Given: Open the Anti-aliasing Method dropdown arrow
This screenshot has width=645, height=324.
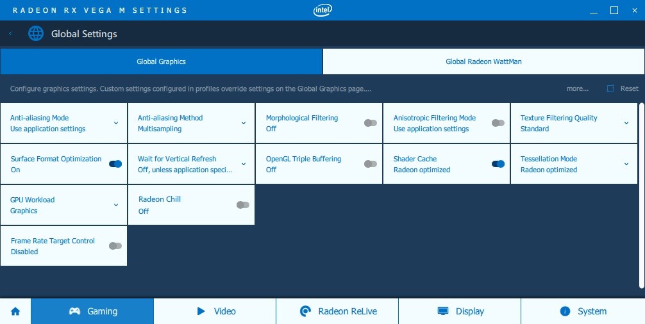Looking at the screenshot, I should point(244,123).
